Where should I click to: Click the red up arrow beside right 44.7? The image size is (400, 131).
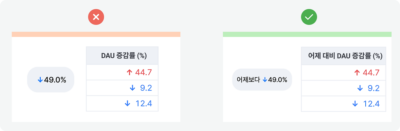tap(357, 73)
